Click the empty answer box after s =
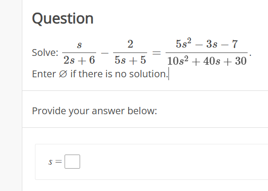Viewport: 268px width, 191px height. 72,161
